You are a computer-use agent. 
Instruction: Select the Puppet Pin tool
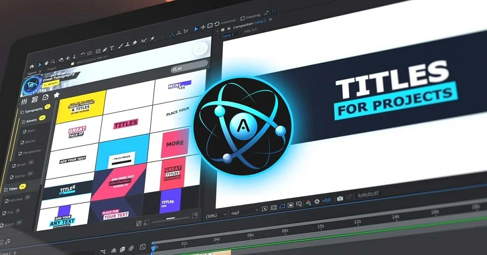tap(152, 39)
